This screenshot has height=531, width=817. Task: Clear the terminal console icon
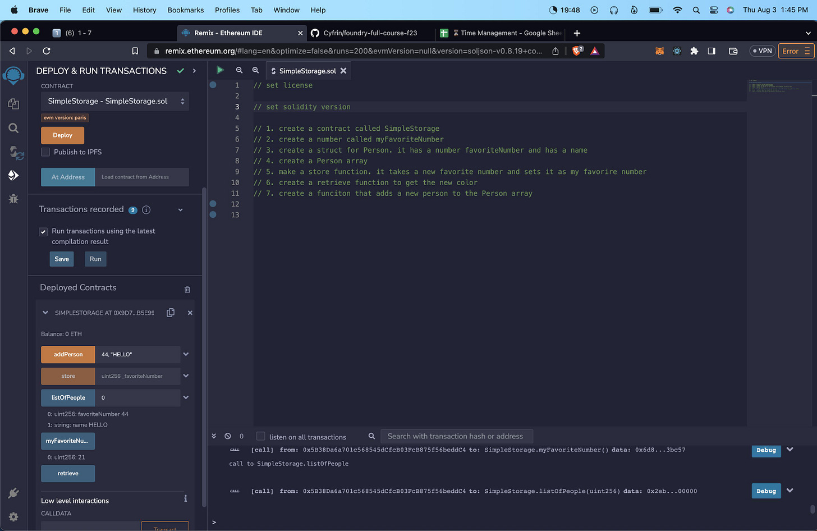pos(228,436)
